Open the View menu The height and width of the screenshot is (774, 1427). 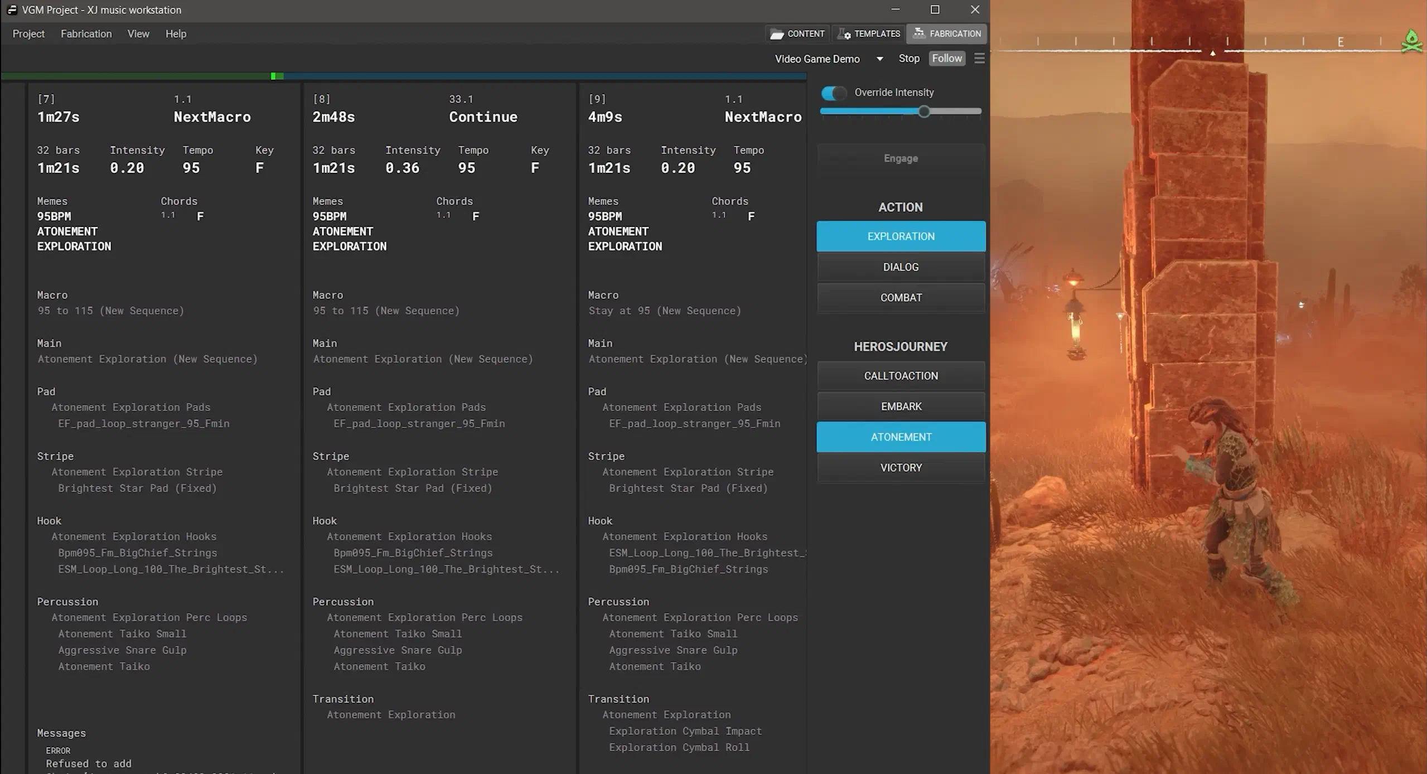click(x=138, y=34)
